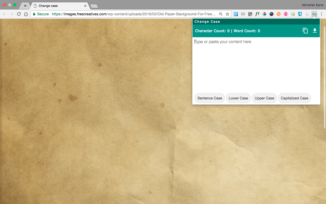Screen dimensions: 326x204
Task: Copy the text with the copy icon
Action: [x=305, y=31]
